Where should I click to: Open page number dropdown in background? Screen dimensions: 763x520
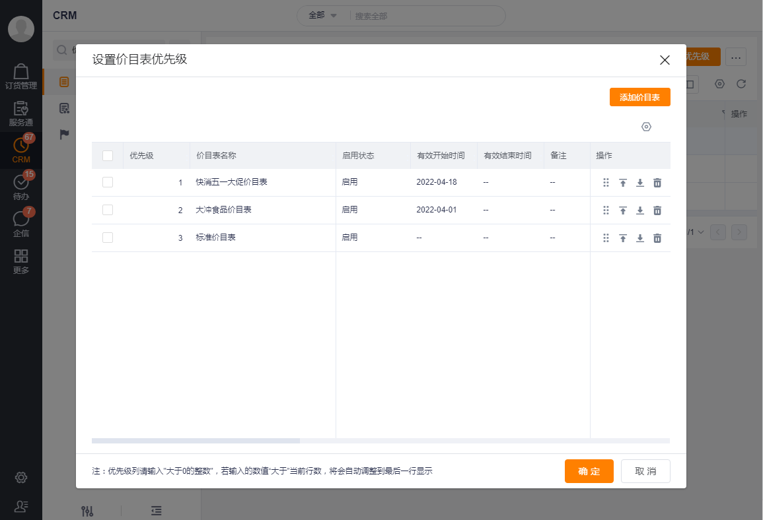coord(696,232)
